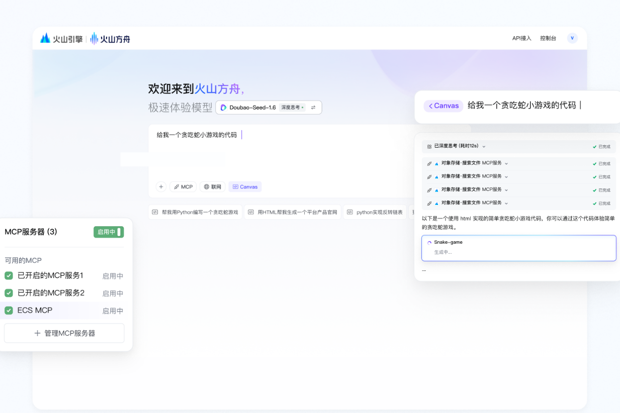
Task: Toggle the Canvas chip under the prompt
Action: coord(245,187)
